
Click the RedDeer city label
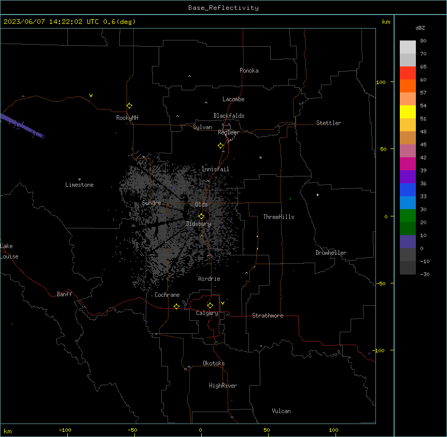(x=228, y=132)
